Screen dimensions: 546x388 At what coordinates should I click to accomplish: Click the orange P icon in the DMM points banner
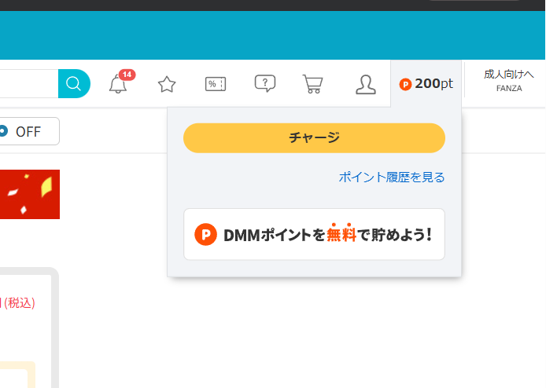(205, 234)
